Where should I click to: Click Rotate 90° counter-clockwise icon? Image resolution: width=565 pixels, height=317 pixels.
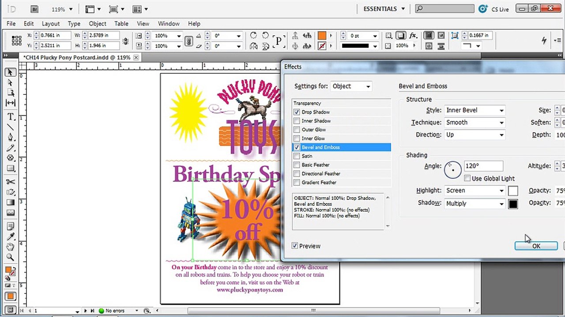(x=265, y=36)
